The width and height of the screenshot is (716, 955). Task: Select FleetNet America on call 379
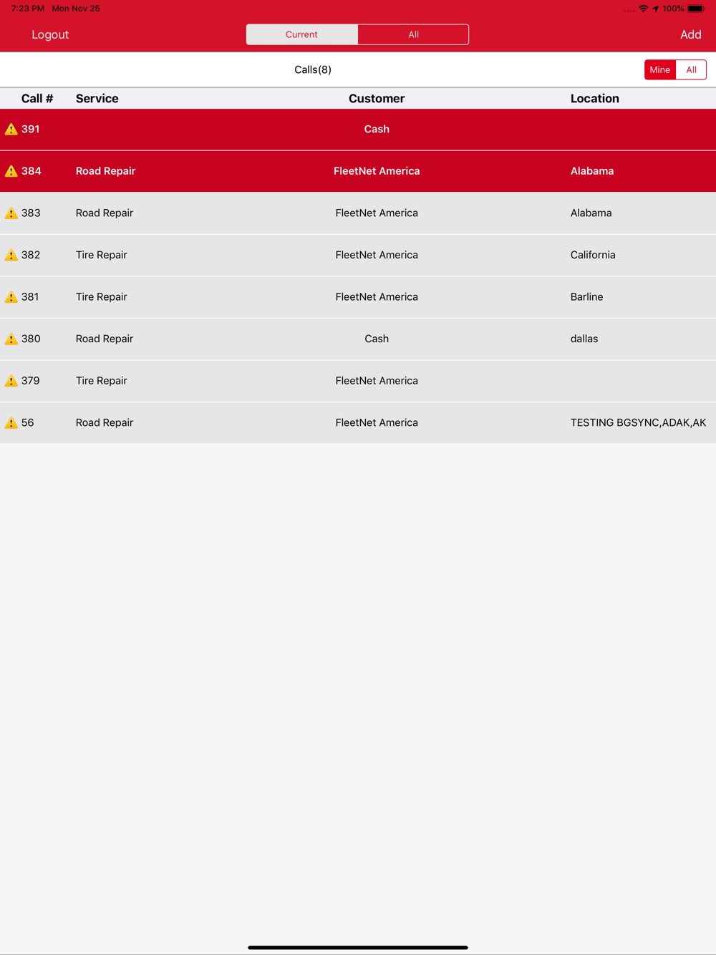point(377,381)
